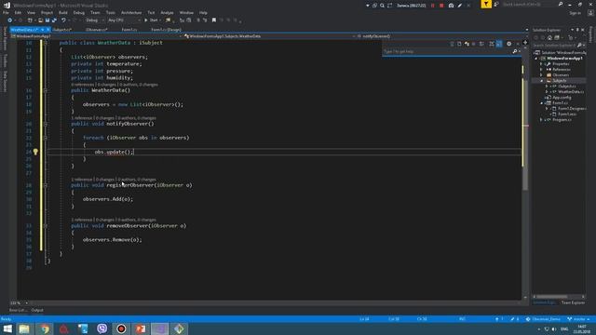Collapse the notifyObserver method outline toggle

[46, 124]
